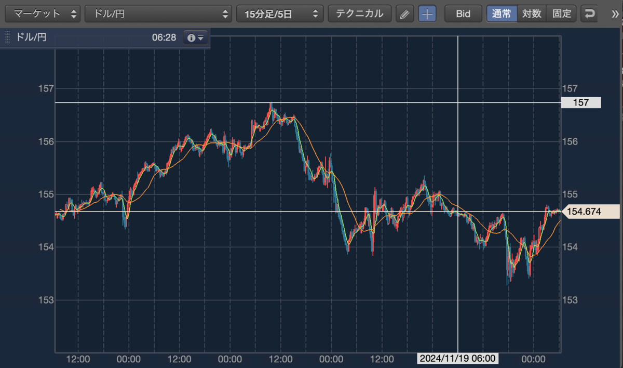The height and width of the screenshot is (368, 623).
Task: Click the Bid price type button
Action: [463, 14]
